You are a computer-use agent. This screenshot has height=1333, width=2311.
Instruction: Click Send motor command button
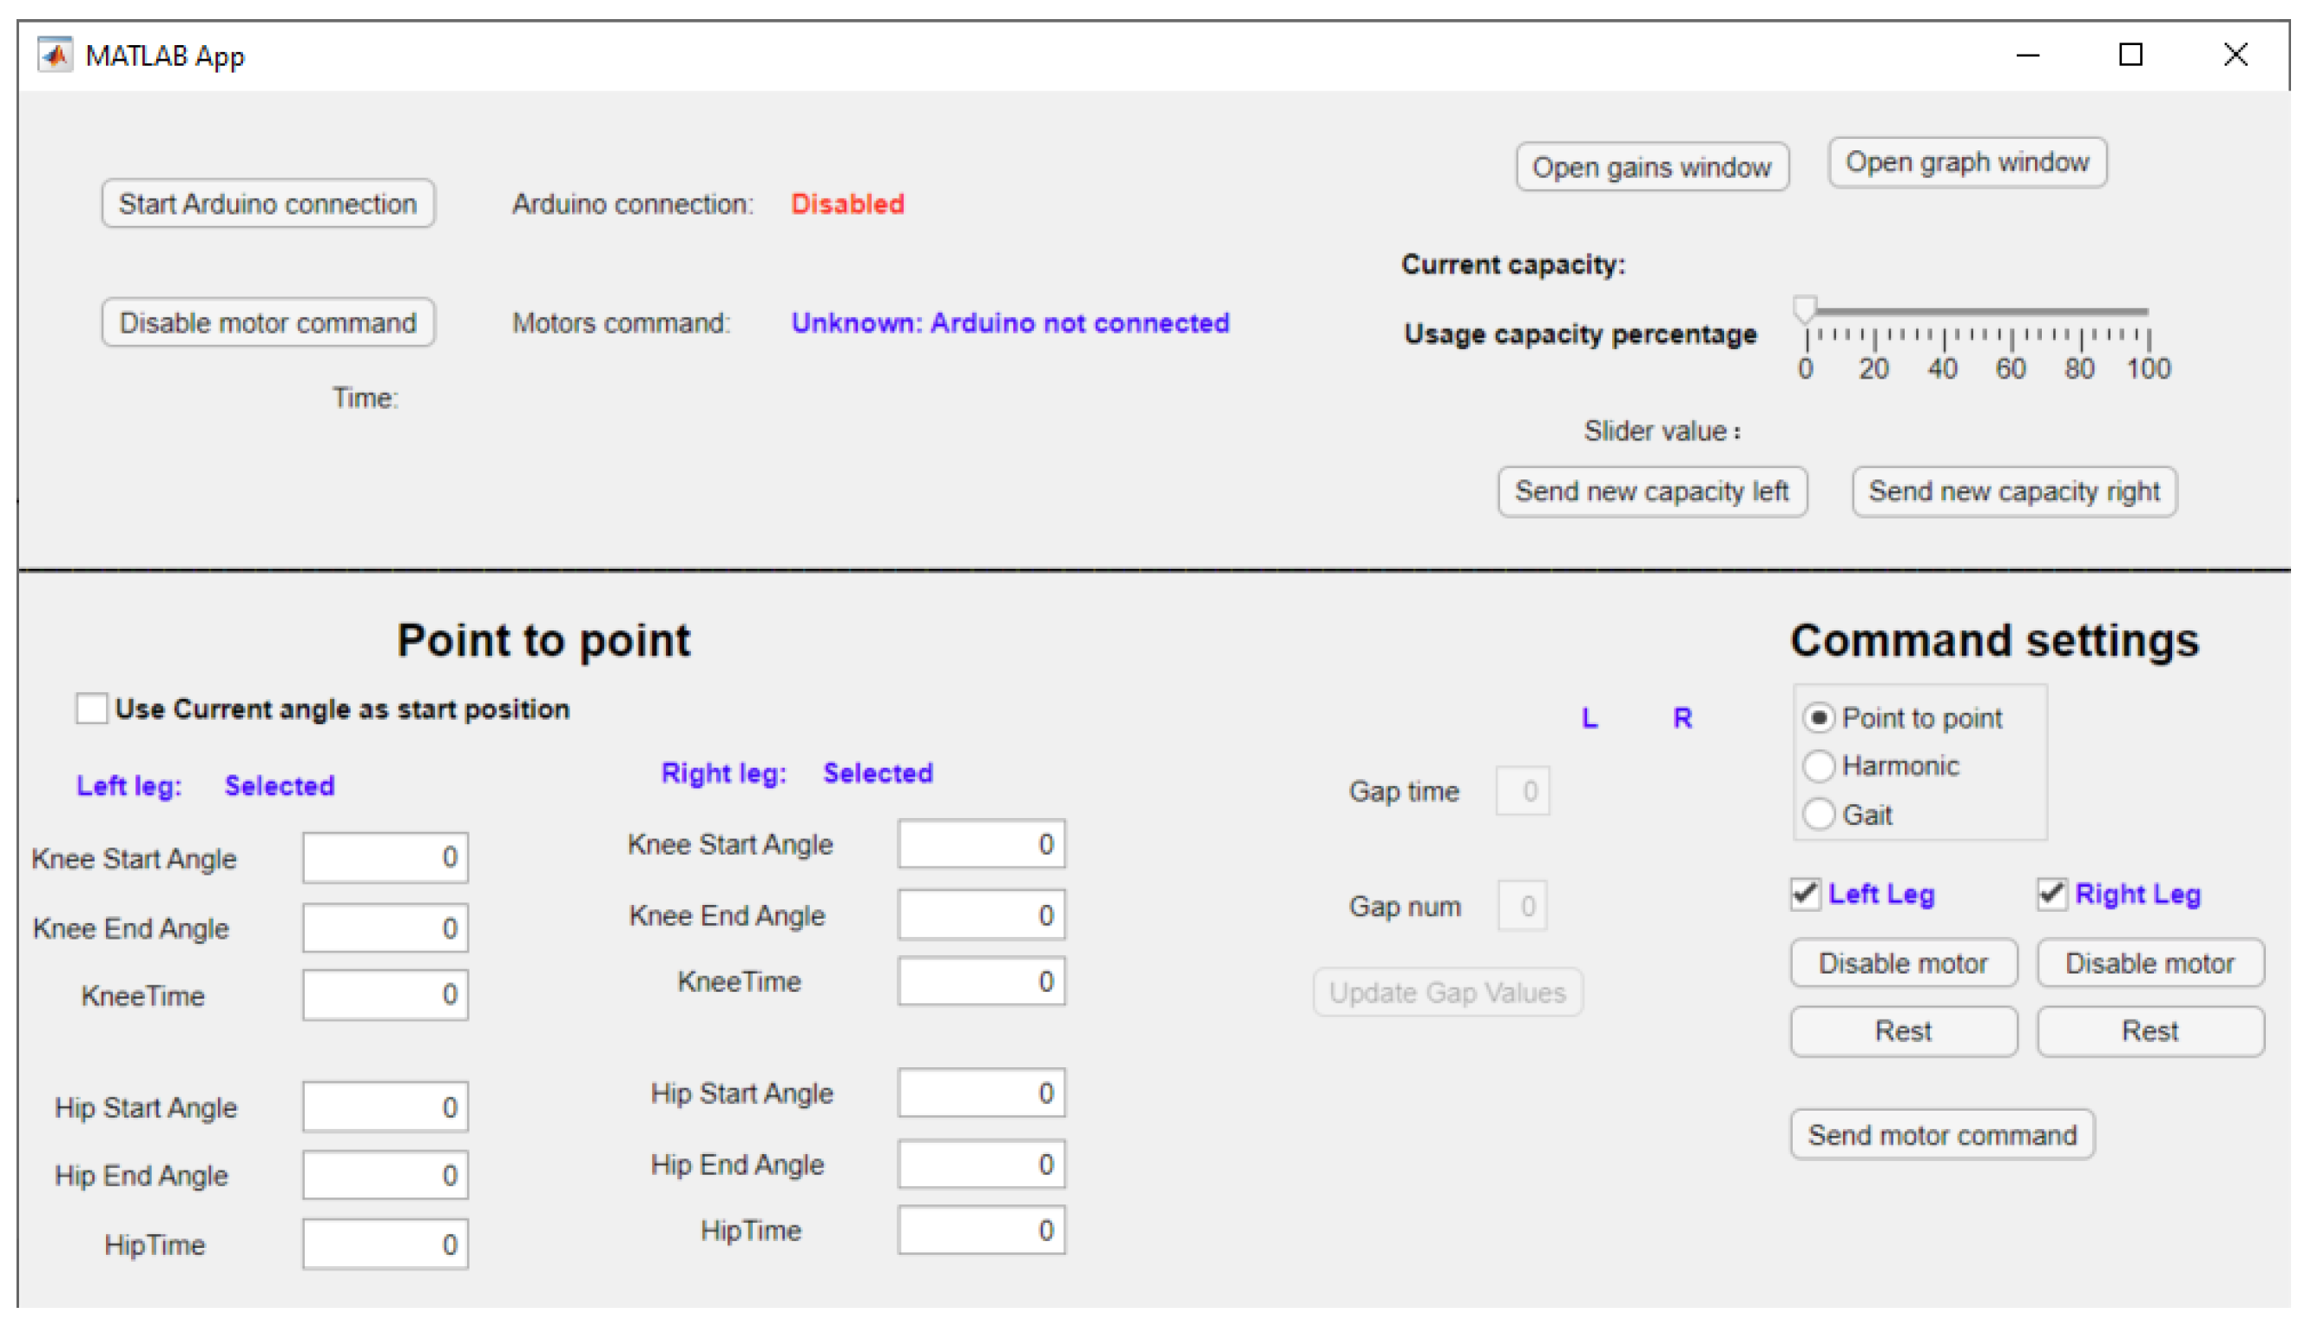click(x=1941, y=1135)
